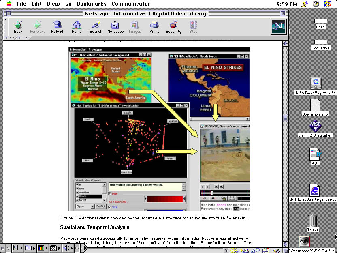Viewport: 337px width, 253px height.
Task: Click the Back navigation icon
Action: coord(18,26)
